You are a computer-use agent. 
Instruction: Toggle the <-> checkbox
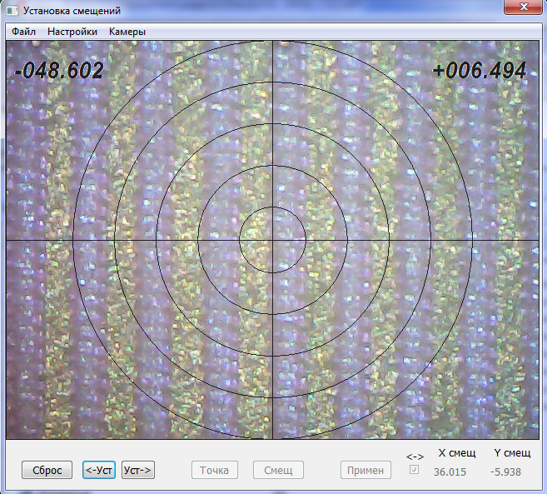click(414, 470)
